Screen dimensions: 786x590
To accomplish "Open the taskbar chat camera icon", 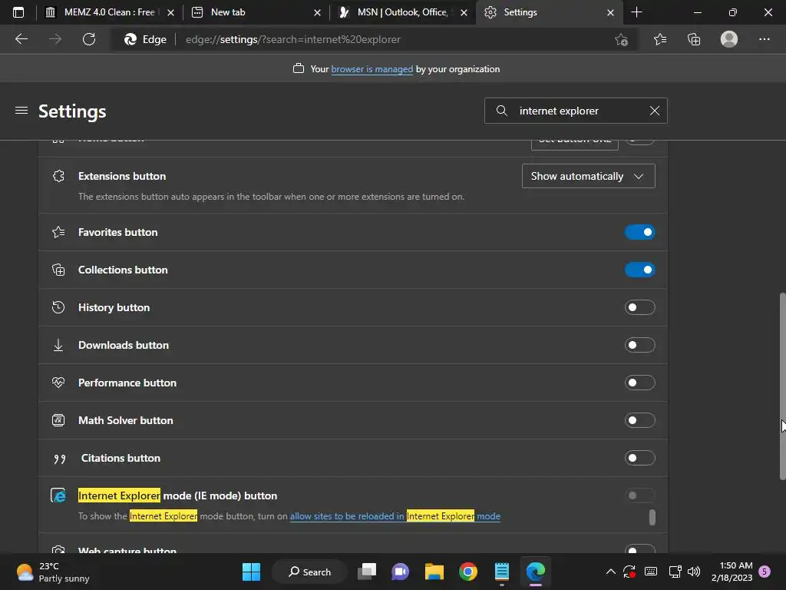I will 401,572.
